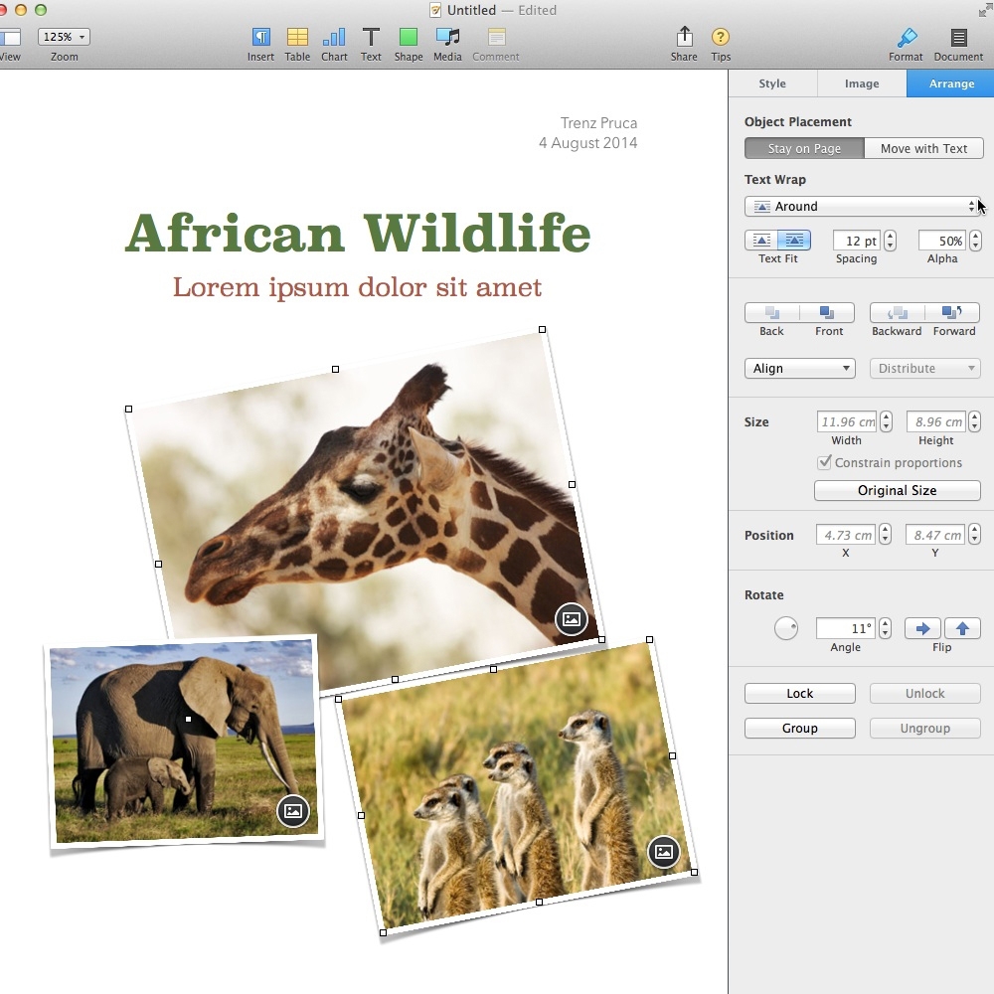
Task: Select Move with Text placement
Action: tap(923, 148)
